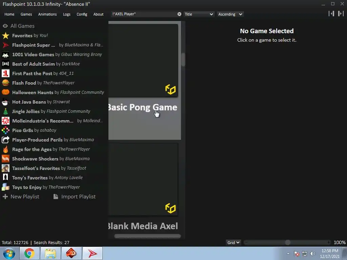Image resolution: width=347 pixels, height=260 pixels.
Task: Toggle the All Games eye view
Action: [x=5, y=26]
